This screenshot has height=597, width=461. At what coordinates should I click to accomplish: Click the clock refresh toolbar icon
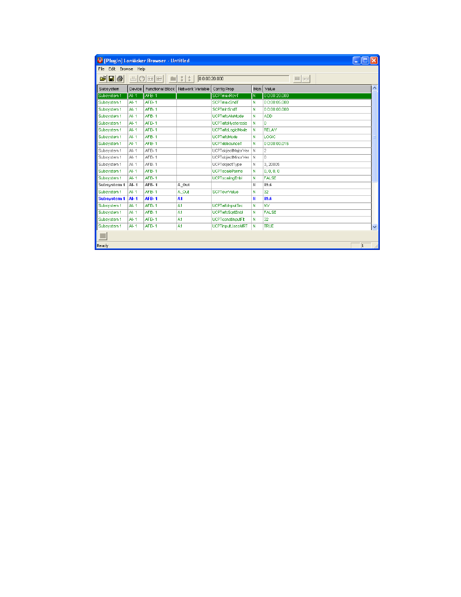[142, 79]
